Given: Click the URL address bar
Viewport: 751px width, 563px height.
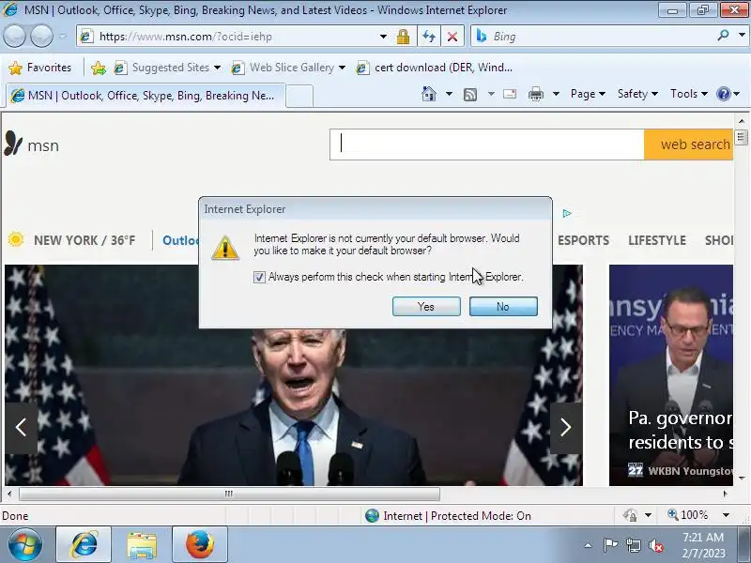Looking at the screenshot, I should (230, 37).
